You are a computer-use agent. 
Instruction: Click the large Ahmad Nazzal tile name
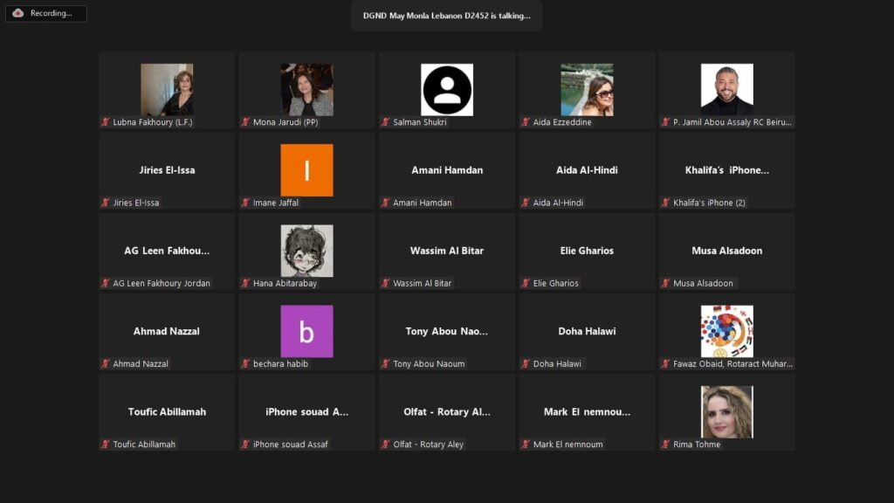point(167,331)
